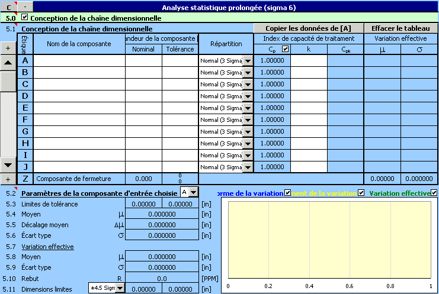
Task: Click 'Copier les données de [A]' button
Action: 308,28
